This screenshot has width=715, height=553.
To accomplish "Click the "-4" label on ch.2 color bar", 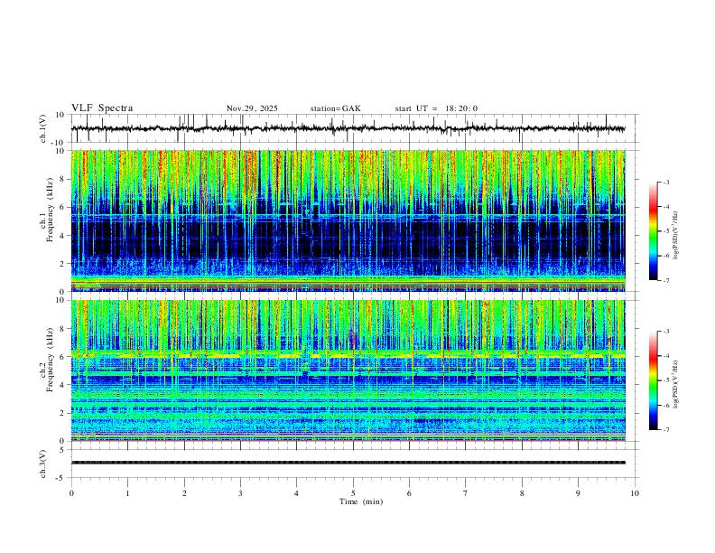I will pos(666,355).
